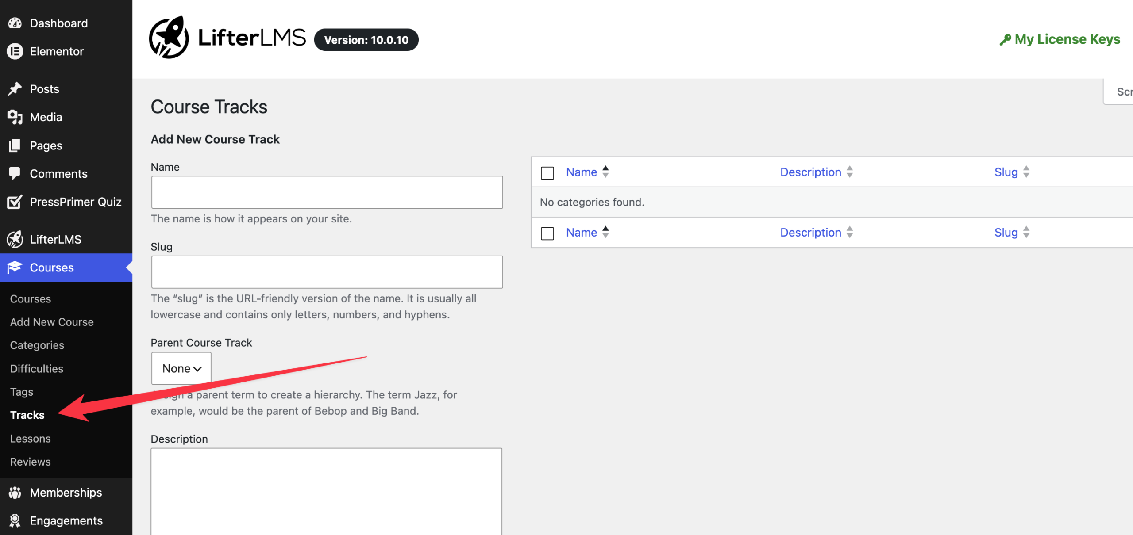This screenshot has height=535, width=1133.
Task: Click the footer Slug column link
Action: (1006, 233)
